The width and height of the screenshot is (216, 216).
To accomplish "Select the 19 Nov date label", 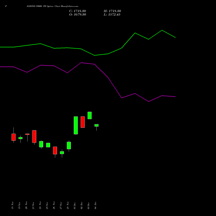I will point(19,205).
